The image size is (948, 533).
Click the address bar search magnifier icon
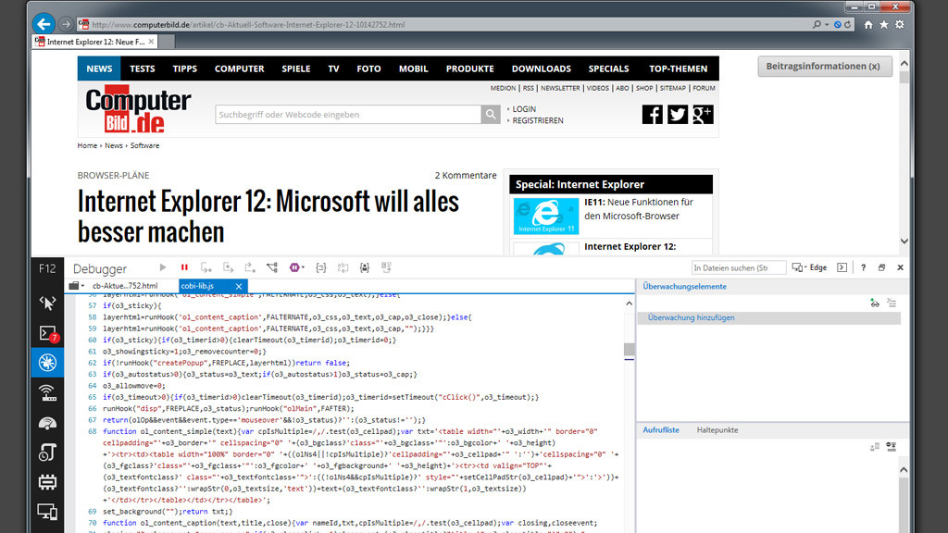click(817, 24)
